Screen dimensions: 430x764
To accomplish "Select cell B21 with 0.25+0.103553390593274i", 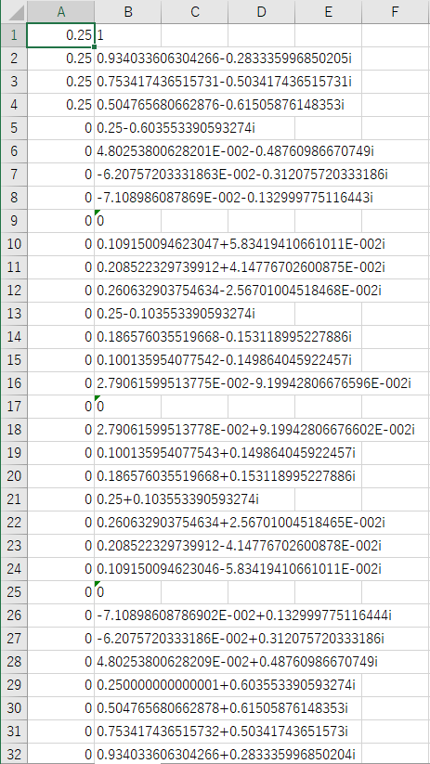I will pos(128,499).
